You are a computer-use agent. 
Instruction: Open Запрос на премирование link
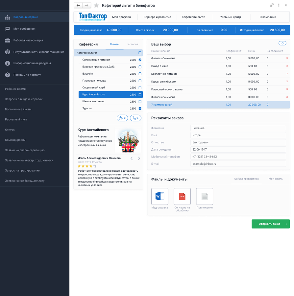pos(22,170)
